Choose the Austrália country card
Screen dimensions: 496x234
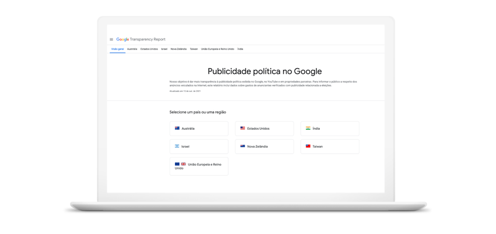click(x=199, y=129)
